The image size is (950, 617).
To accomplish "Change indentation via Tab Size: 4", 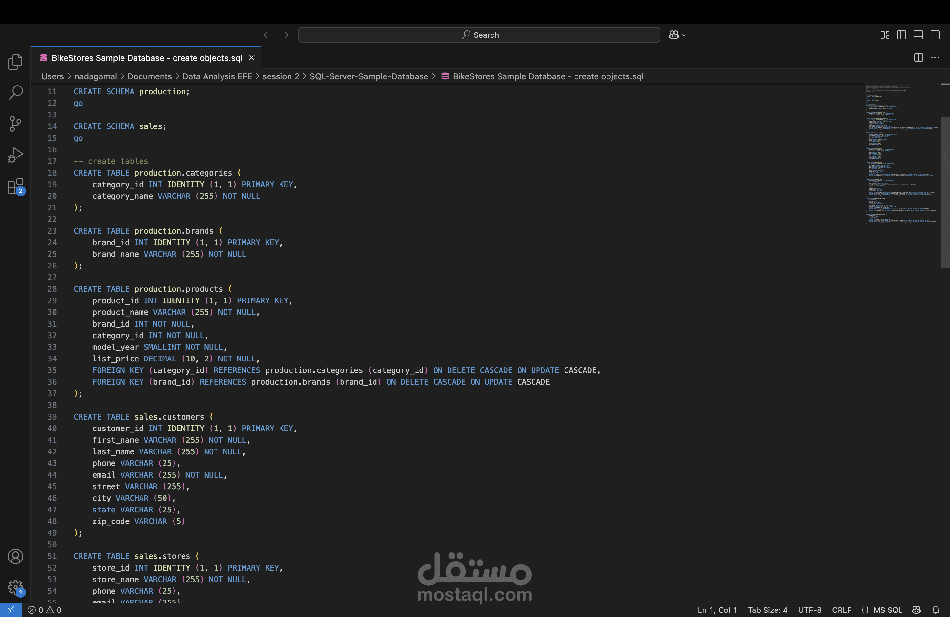I will (x=767, y=610).
